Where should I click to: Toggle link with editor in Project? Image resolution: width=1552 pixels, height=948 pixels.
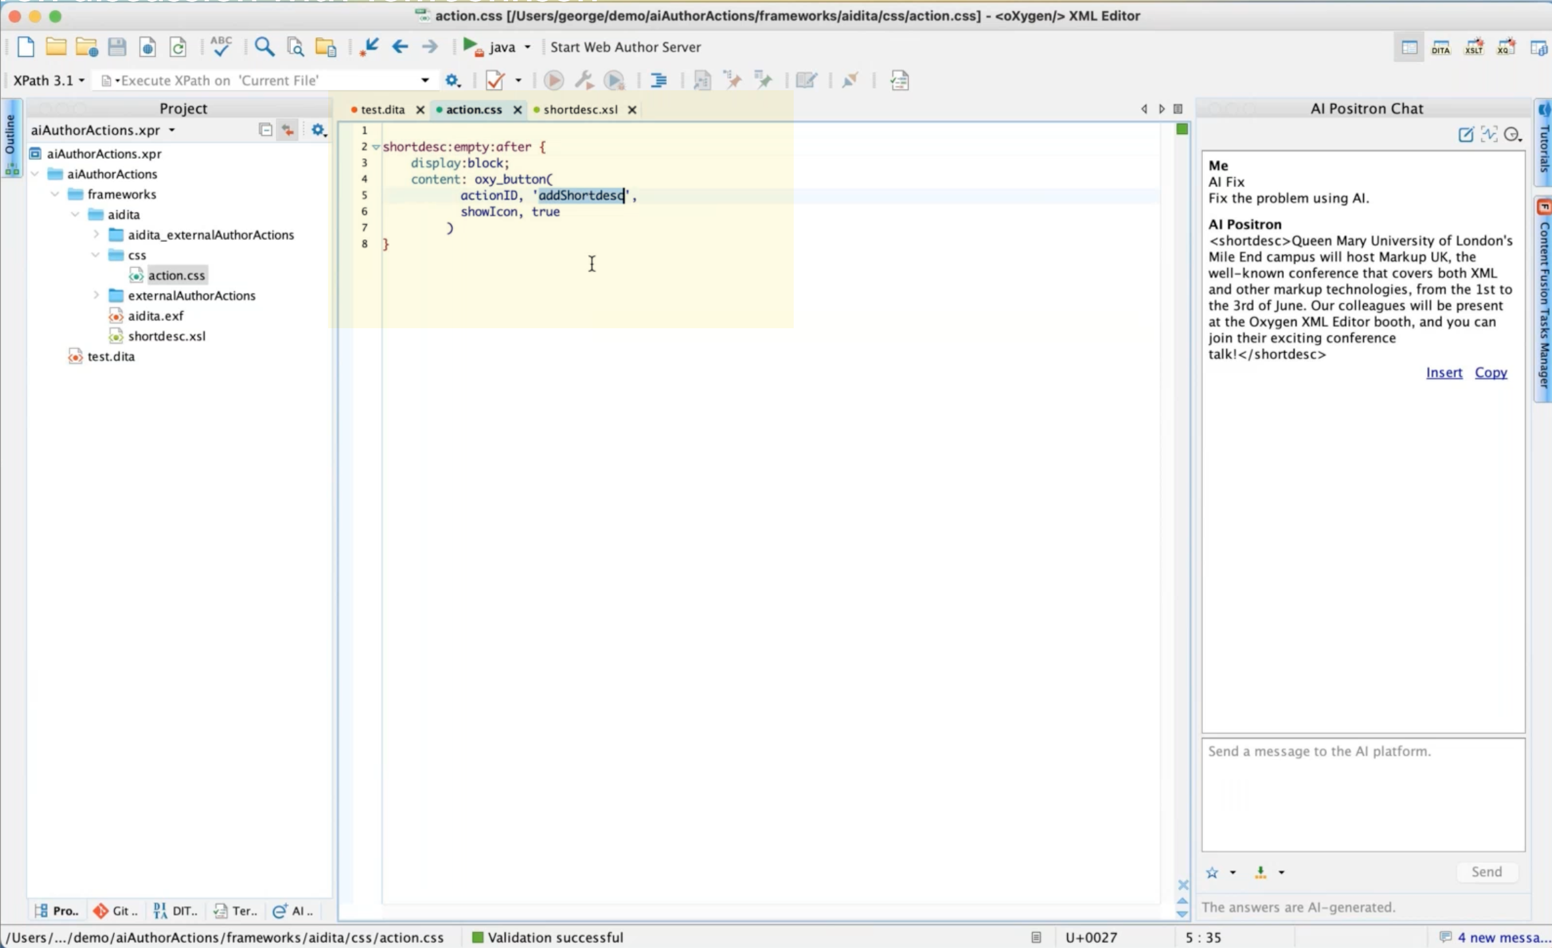tap(288, 130)
